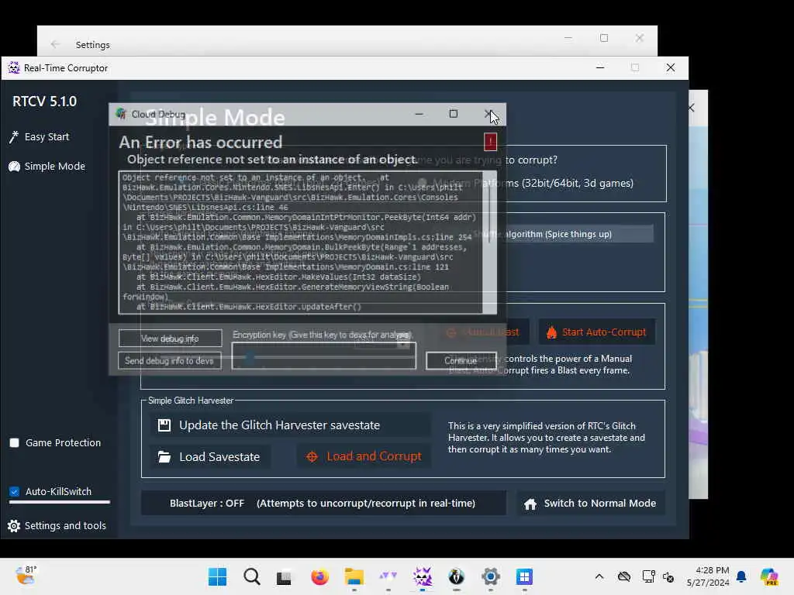This screenshot has height=595, width=794.
Task: Click the Simple Mode gauge icon
Action: (14, 166)
